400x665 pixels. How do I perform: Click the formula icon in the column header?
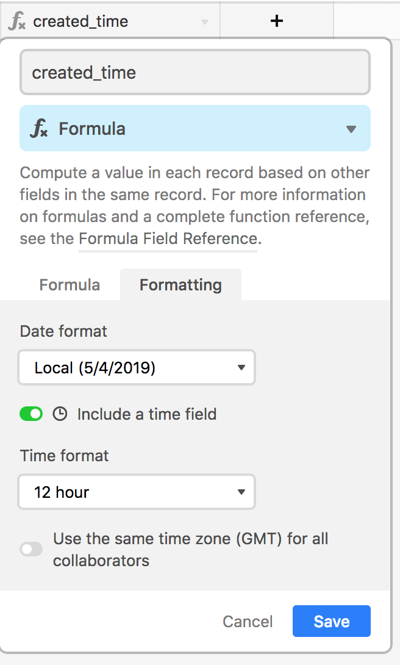click(17, 21)
